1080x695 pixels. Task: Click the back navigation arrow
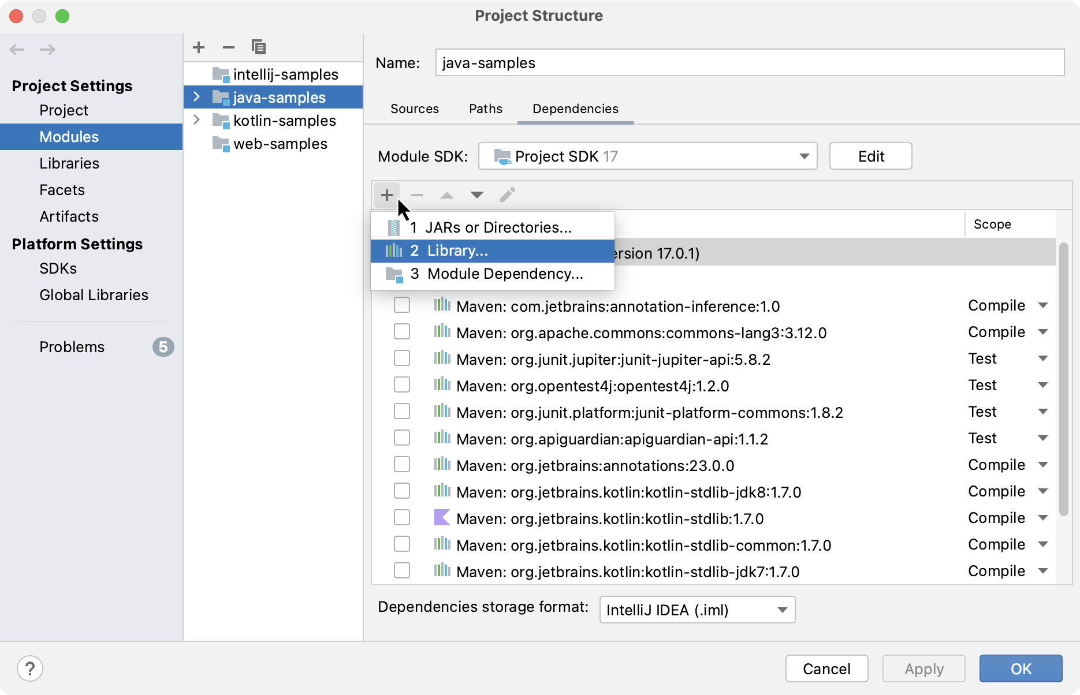click(17, 50)
